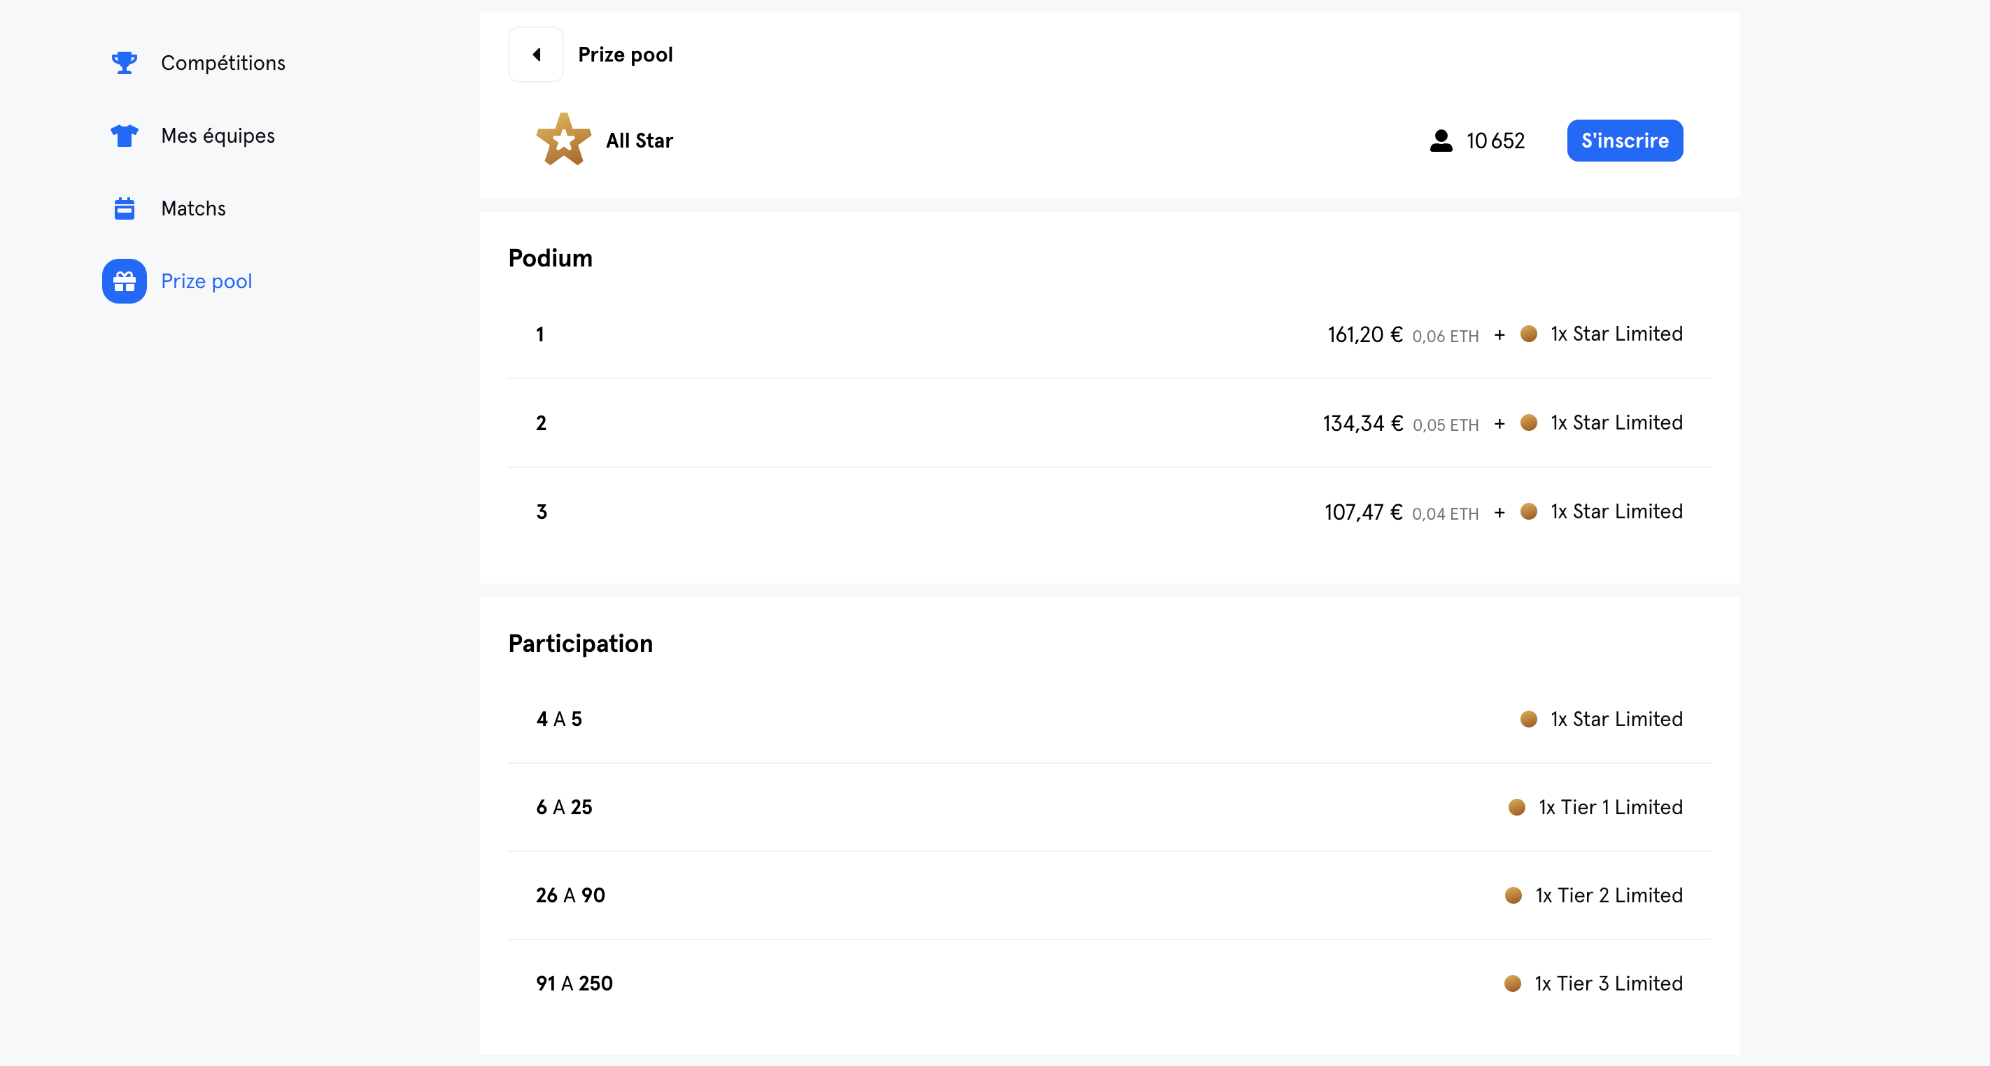
Task: Select the Prize pool sidebar link
Action: pyautogui.click(x=206, y=281)
